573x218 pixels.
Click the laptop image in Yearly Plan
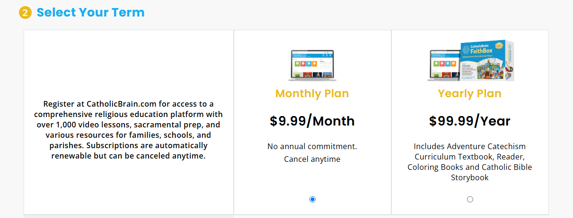tap(444, 65)
